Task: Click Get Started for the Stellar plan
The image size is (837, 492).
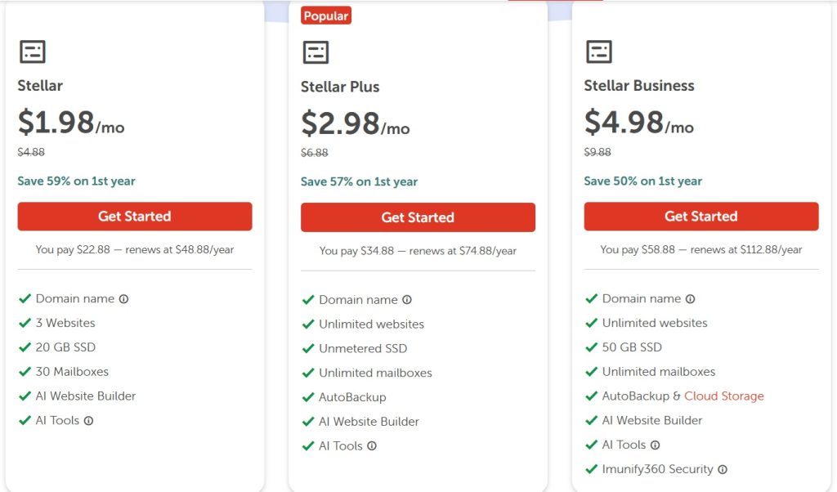Action: [135, 217]
